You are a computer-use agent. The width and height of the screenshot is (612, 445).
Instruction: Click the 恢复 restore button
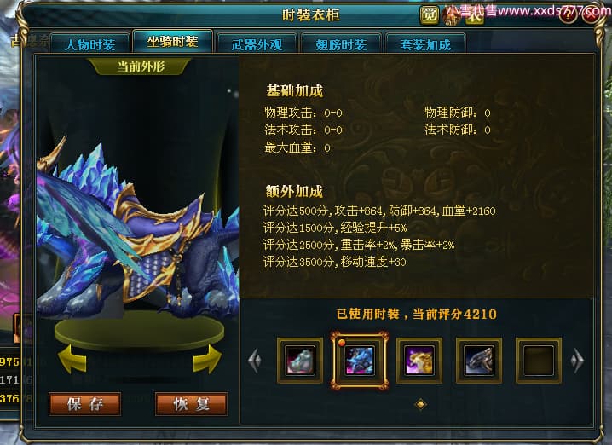[191, 404]
